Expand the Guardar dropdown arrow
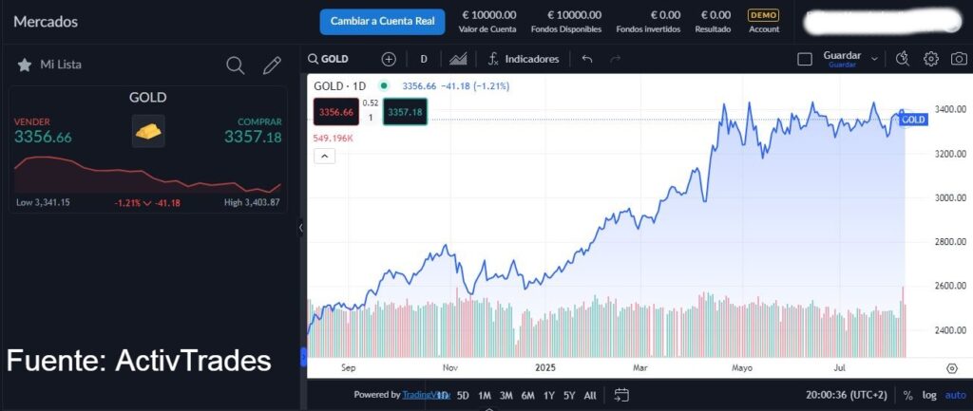The width and height of the screenshot is (973, 411). coord(875,59)
